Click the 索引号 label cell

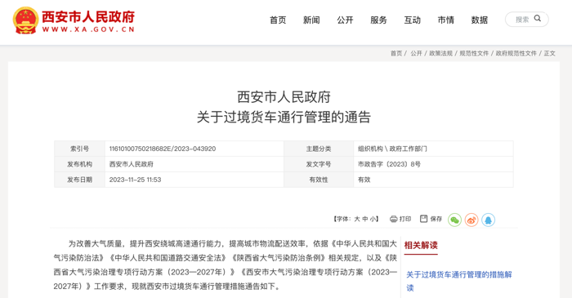tap(79, 149)
